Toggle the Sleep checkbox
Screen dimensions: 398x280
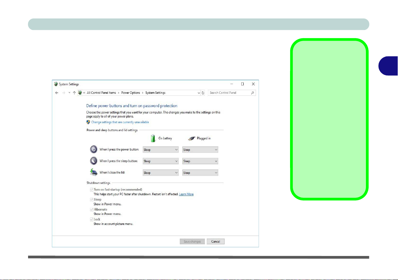91,200
